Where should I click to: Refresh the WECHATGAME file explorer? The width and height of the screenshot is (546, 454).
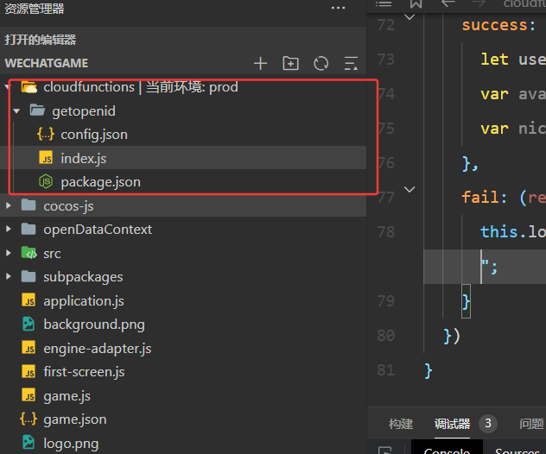(321, 63)
